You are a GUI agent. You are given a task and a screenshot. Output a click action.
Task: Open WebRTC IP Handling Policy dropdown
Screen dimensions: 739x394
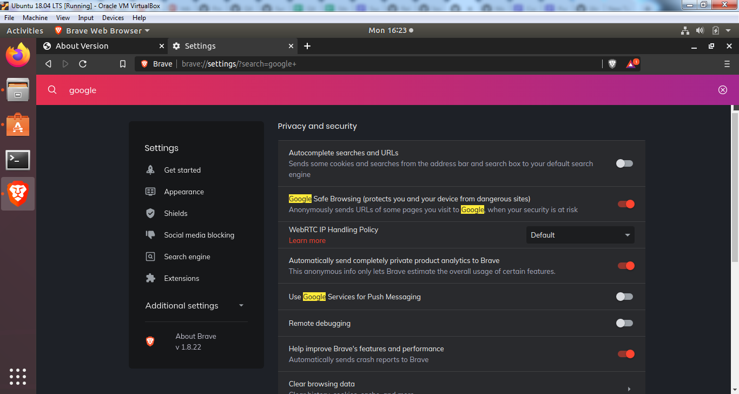pyautogui.click(x=580, y=235)
